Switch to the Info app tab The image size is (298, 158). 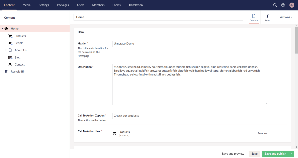(267, 18)
